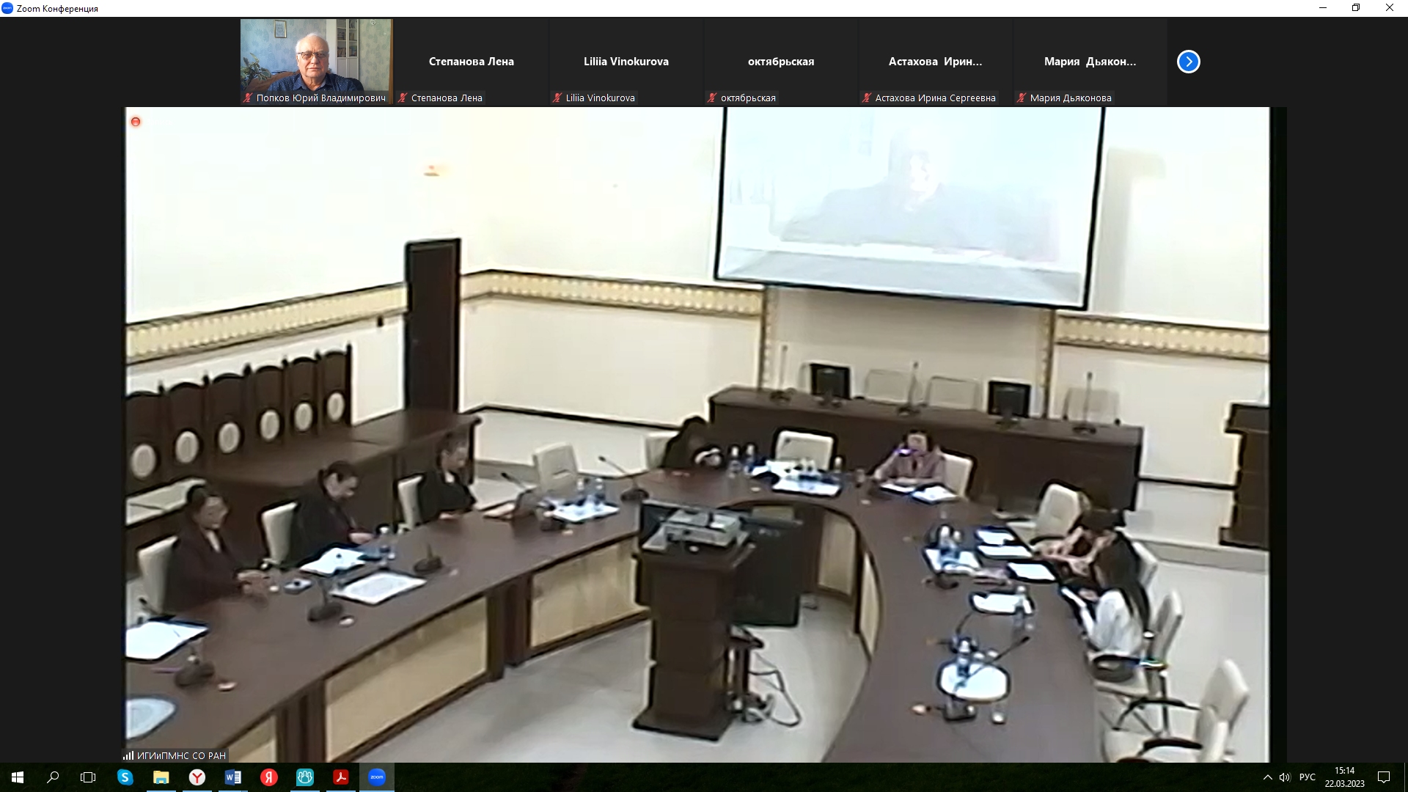Click Попков Юрий Владимирович's video thumbnail
This screenshot has height=792, width=1408.
[316, 56]
